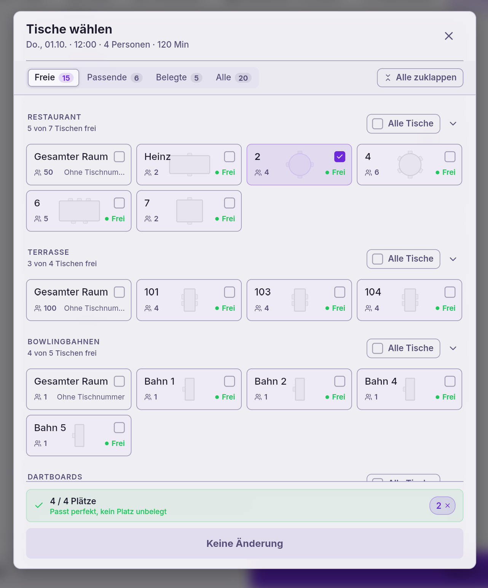
Task: Click the square table icon on table 7
Action: pos(190,211)
